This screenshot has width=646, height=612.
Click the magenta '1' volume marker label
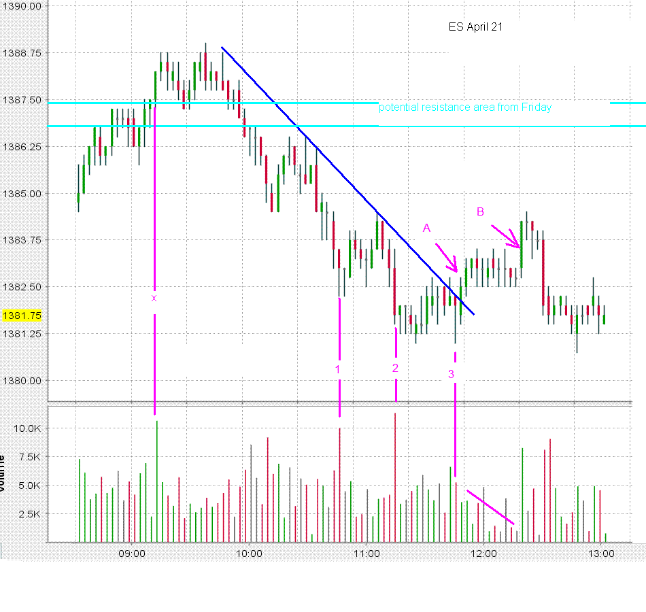click(x=338, y=369)
